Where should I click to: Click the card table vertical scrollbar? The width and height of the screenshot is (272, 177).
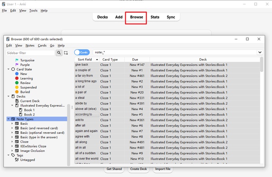(x=262, y=65)
